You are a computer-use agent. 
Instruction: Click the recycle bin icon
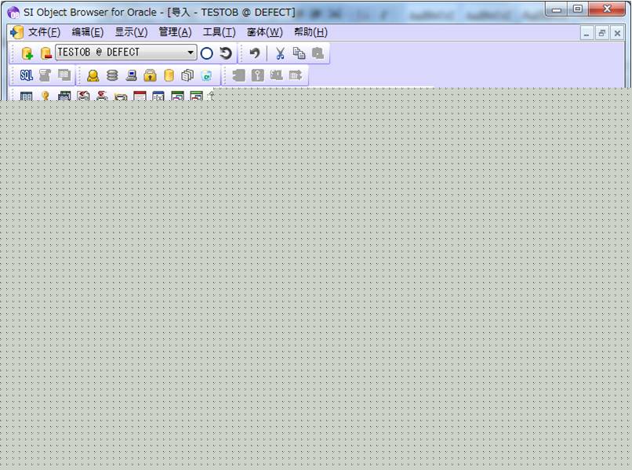pos(206,75)
